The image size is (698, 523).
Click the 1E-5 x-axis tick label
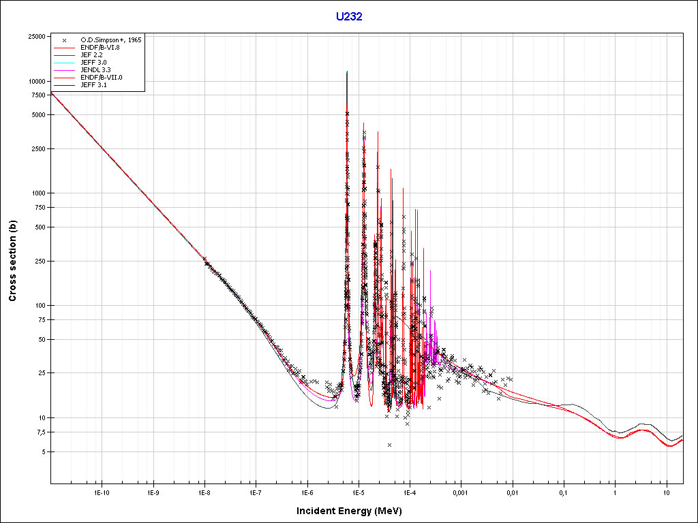(358, 492)
